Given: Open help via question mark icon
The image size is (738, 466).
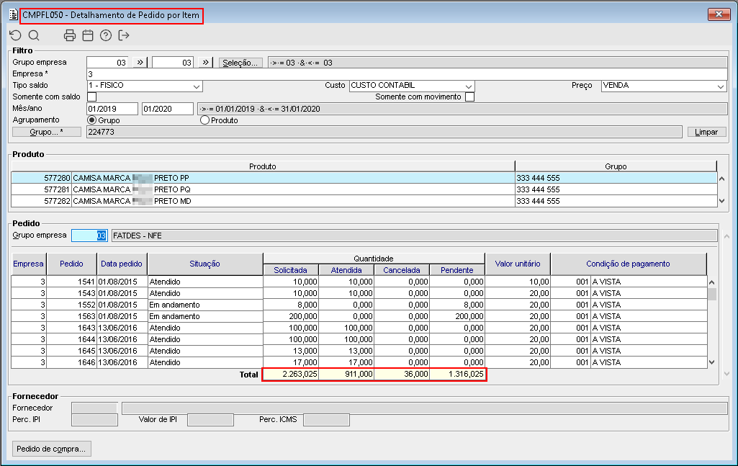Looking at the screenshot, I should pos(106,35).
